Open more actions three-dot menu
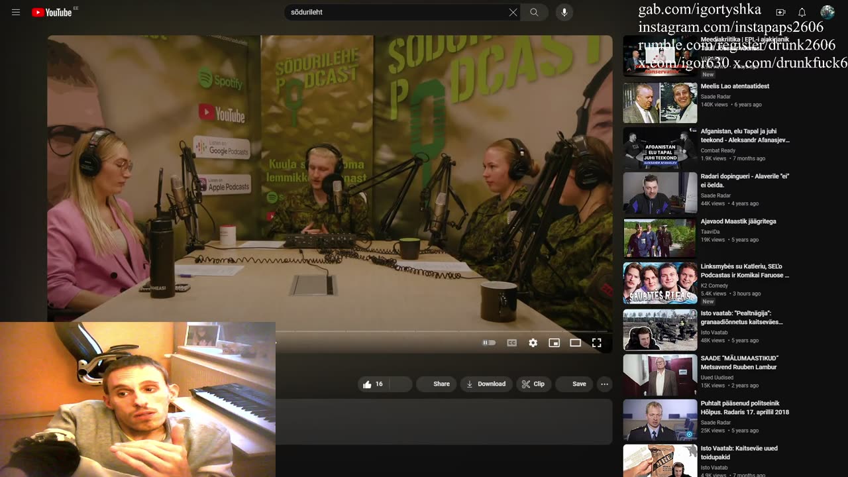 click(604, 384)
